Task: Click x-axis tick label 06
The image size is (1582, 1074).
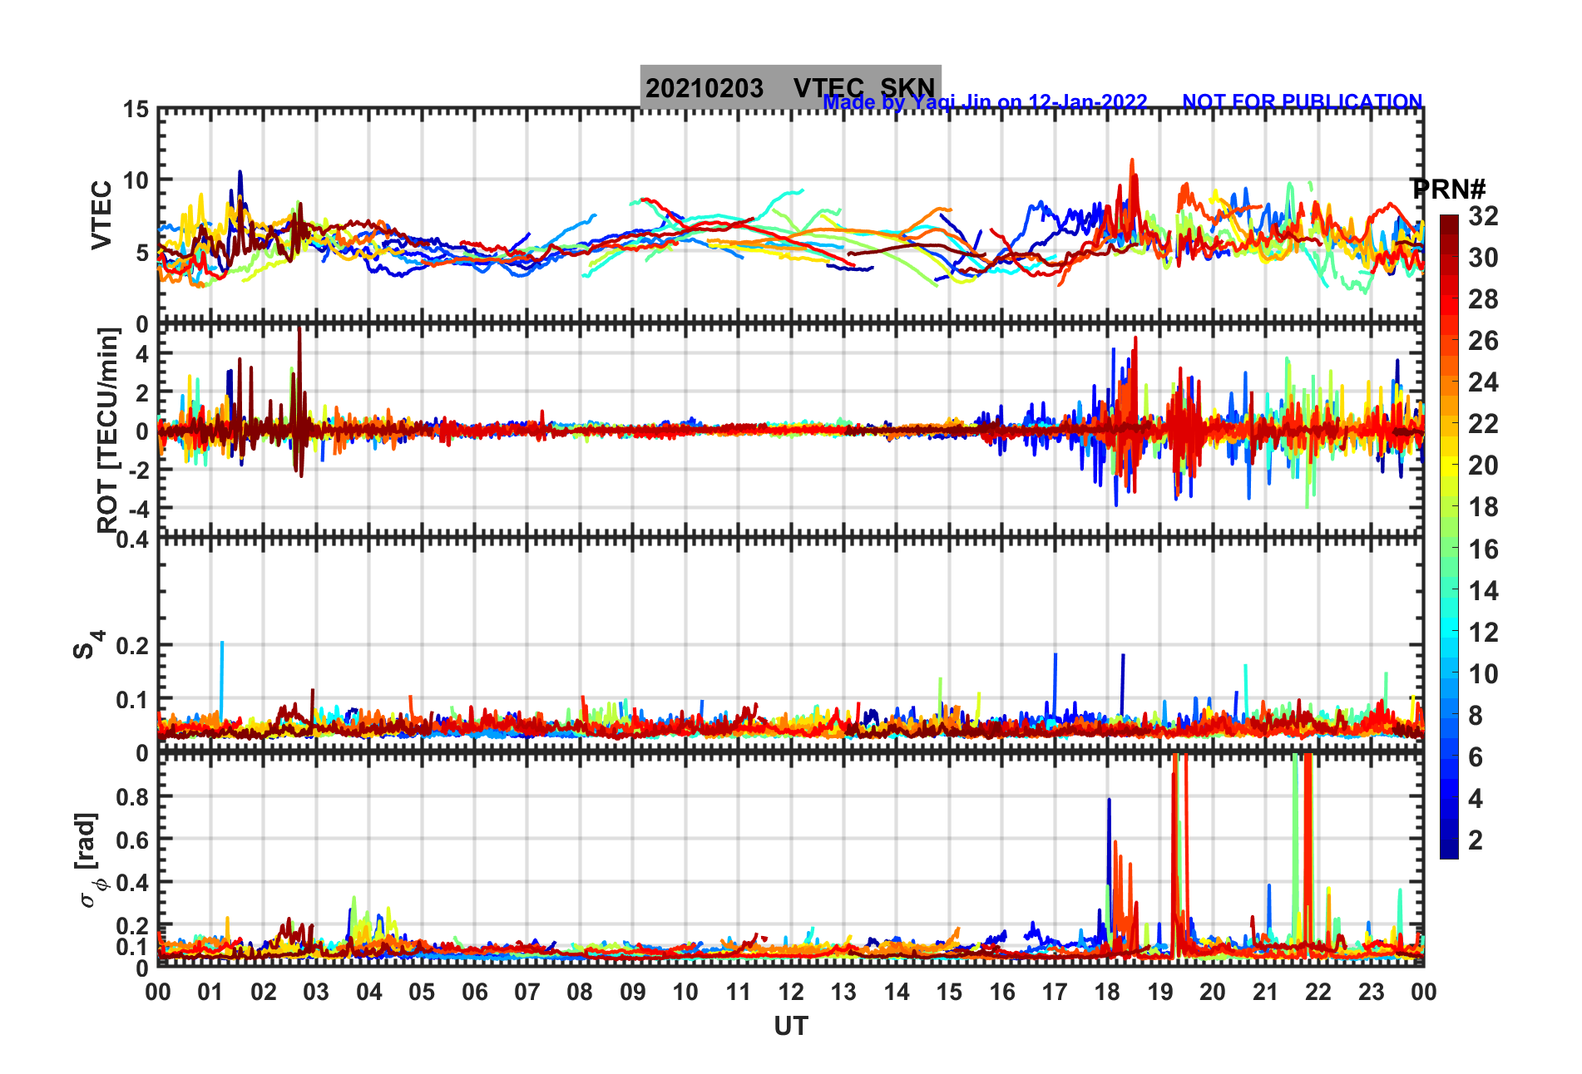Action: [475, 992]
